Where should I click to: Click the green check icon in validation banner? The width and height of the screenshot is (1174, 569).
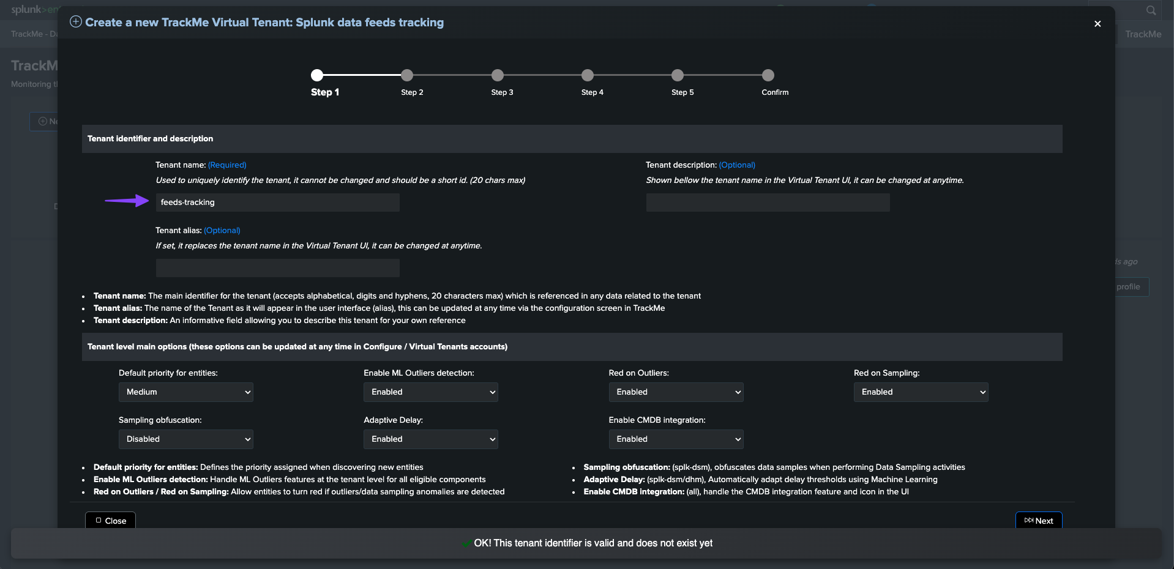click(x=467, y=543)
